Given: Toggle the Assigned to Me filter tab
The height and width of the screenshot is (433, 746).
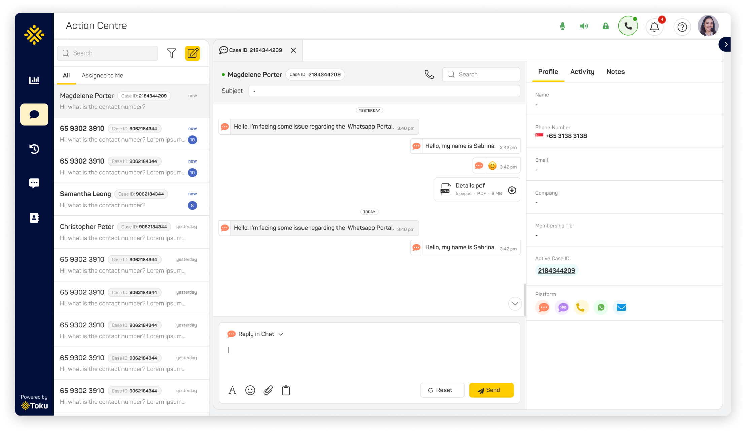Looking at the screenshot, I should pos(103,76).
